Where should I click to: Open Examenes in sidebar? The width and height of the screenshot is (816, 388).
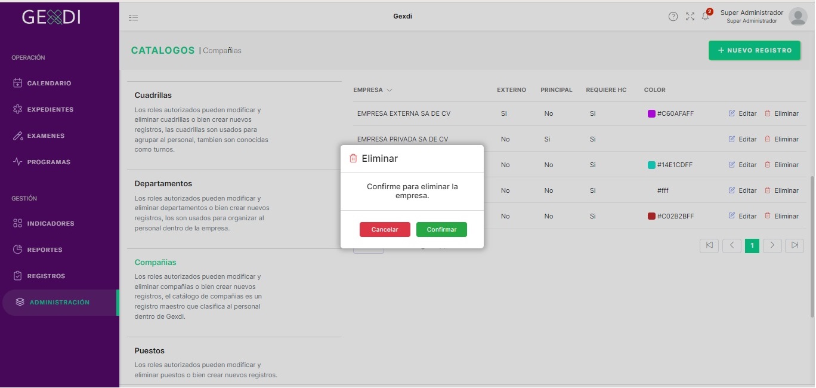coord(45,136)
